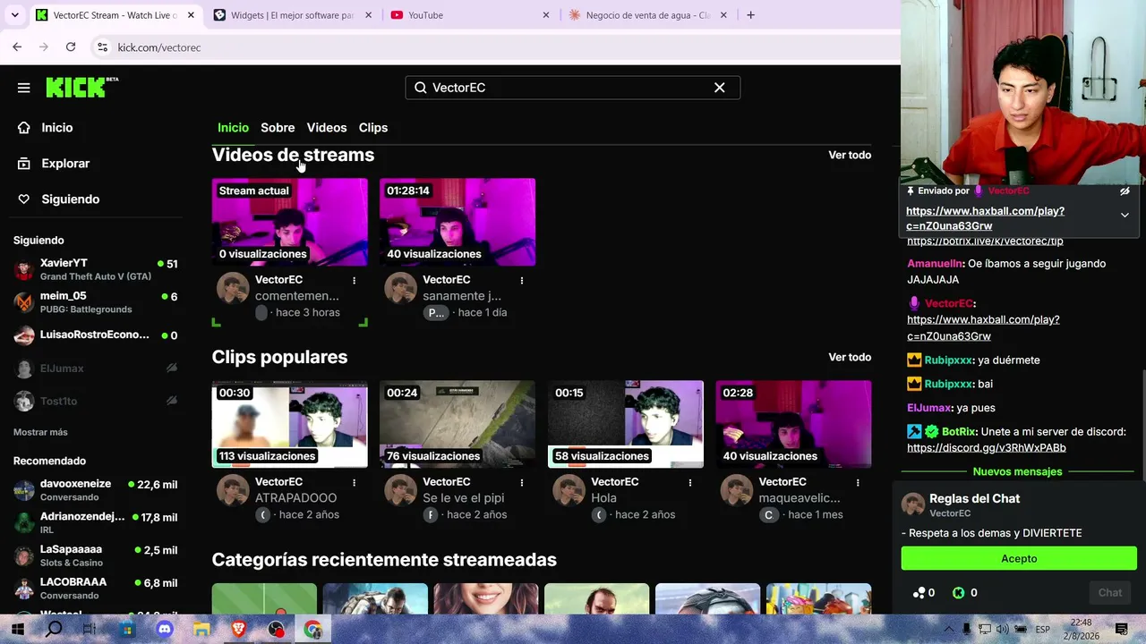This screenshot has height=644, width=1146.
Task: View site information icon in address bar
Action: pos(102,47)
